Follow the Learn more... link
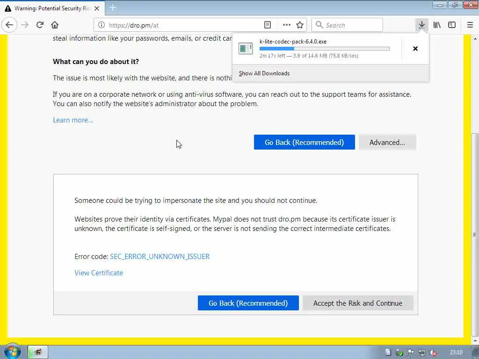 click(x=73, y=120)
